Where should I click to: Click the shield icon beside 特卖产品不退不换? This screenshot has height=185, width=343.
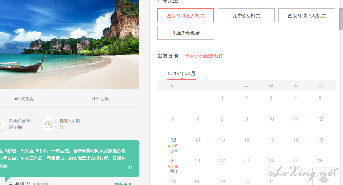click(1, 124)
